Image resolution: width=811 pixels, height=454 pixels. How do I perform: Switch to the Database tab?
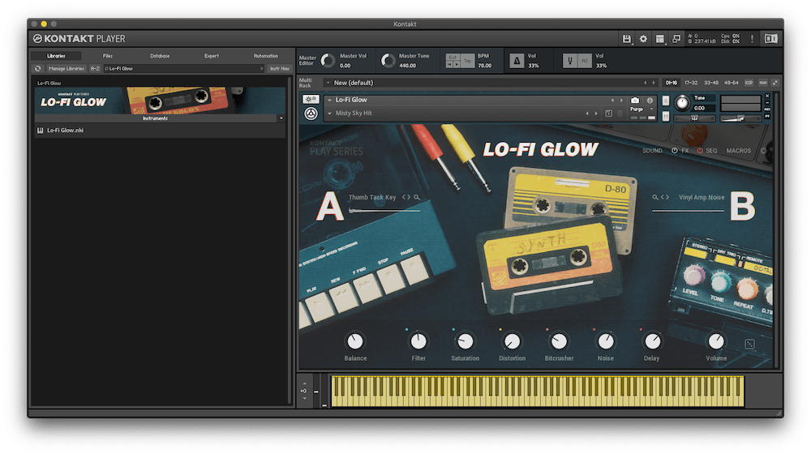(x=160, y=56)
